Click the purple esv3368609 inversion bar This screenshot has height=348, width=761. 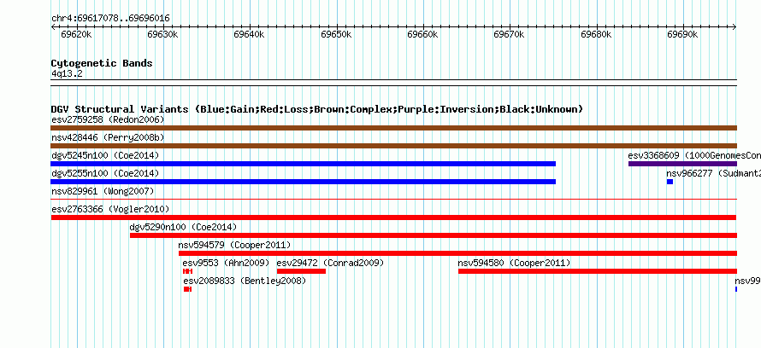(682, 164)
